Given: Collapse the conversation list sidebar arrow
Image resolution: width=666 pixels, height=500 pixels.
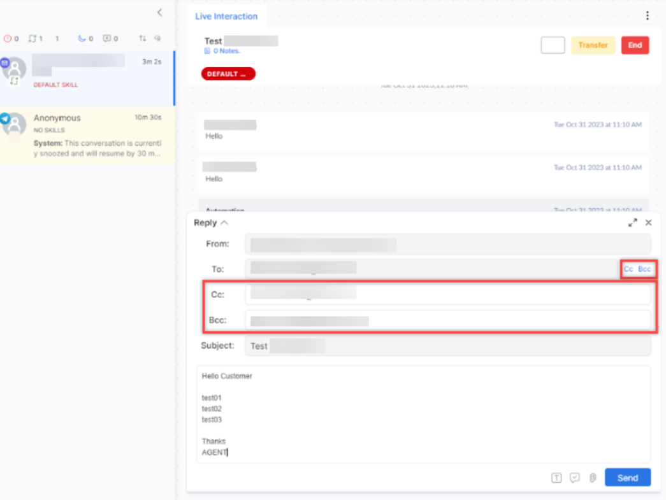Looking at the screenshot, I should point(160,13).
